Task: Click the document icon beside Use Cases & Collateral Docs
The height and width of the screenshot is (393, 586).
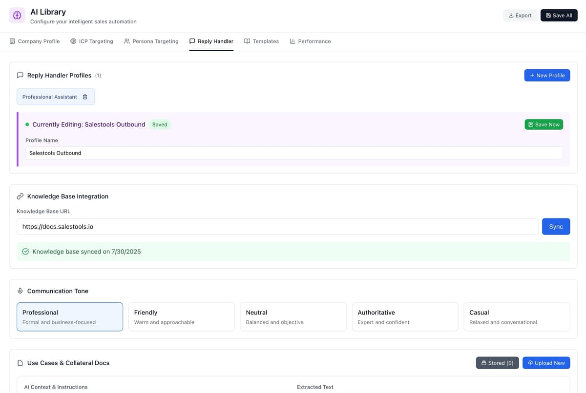Action: (20, 362)
